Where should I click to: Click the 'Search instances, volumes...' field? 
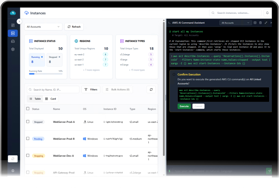click(x=235, y=13)
